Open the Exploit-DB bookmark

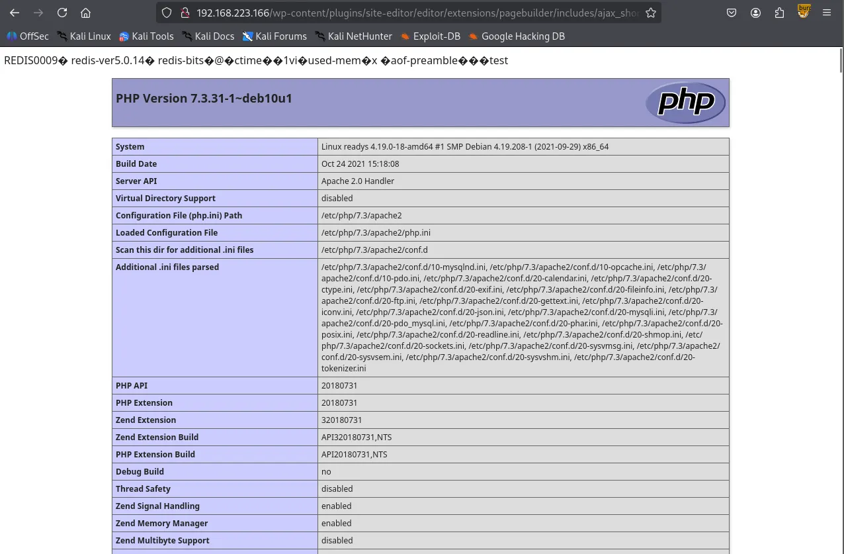tap(430, 36)
